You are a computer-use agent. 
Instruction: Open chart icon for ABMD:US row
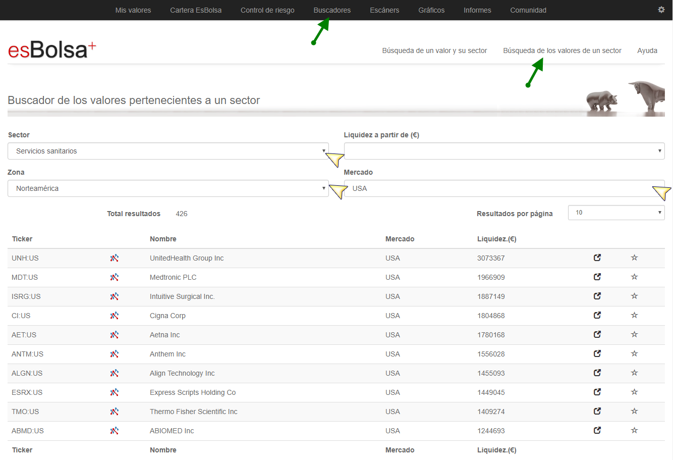tap(115, 431)
